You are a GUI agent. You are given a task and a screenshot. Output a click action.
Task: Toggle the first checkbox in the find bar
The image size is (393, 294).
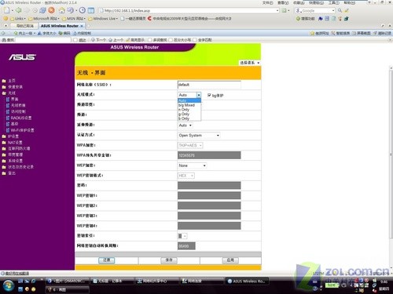[75, 40]
